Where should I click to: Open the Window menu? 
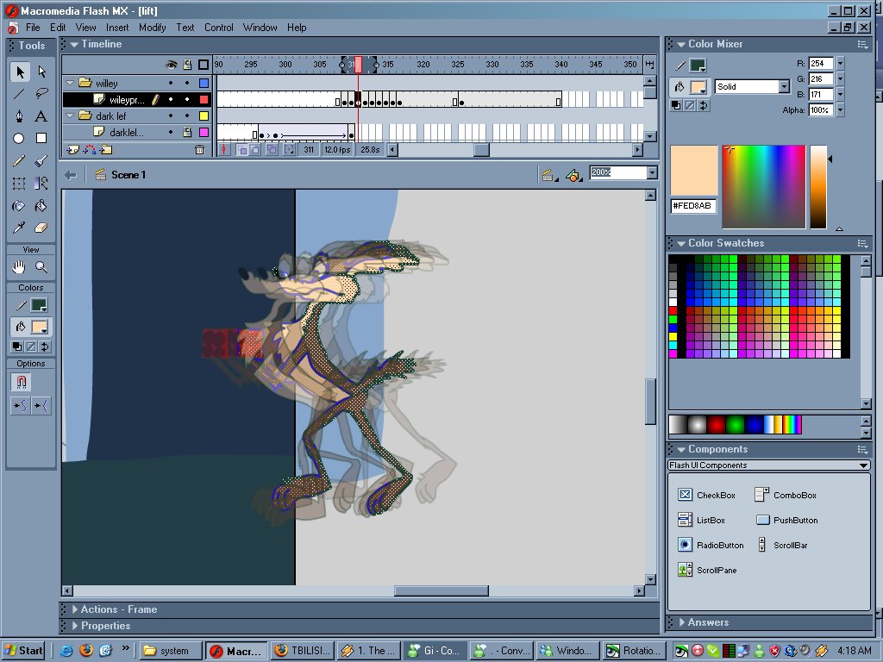(x=260, y=28)
